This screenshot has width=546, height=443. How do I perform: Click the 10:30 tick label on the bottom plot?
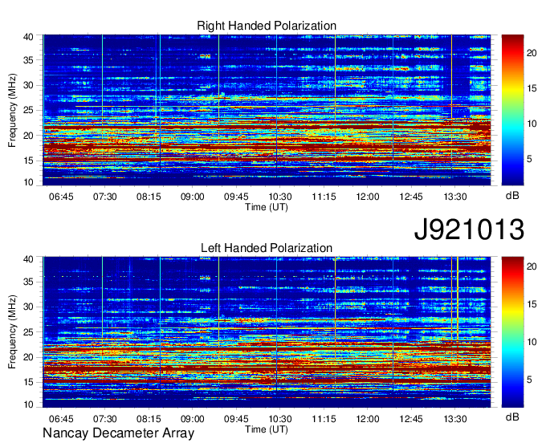280,419
